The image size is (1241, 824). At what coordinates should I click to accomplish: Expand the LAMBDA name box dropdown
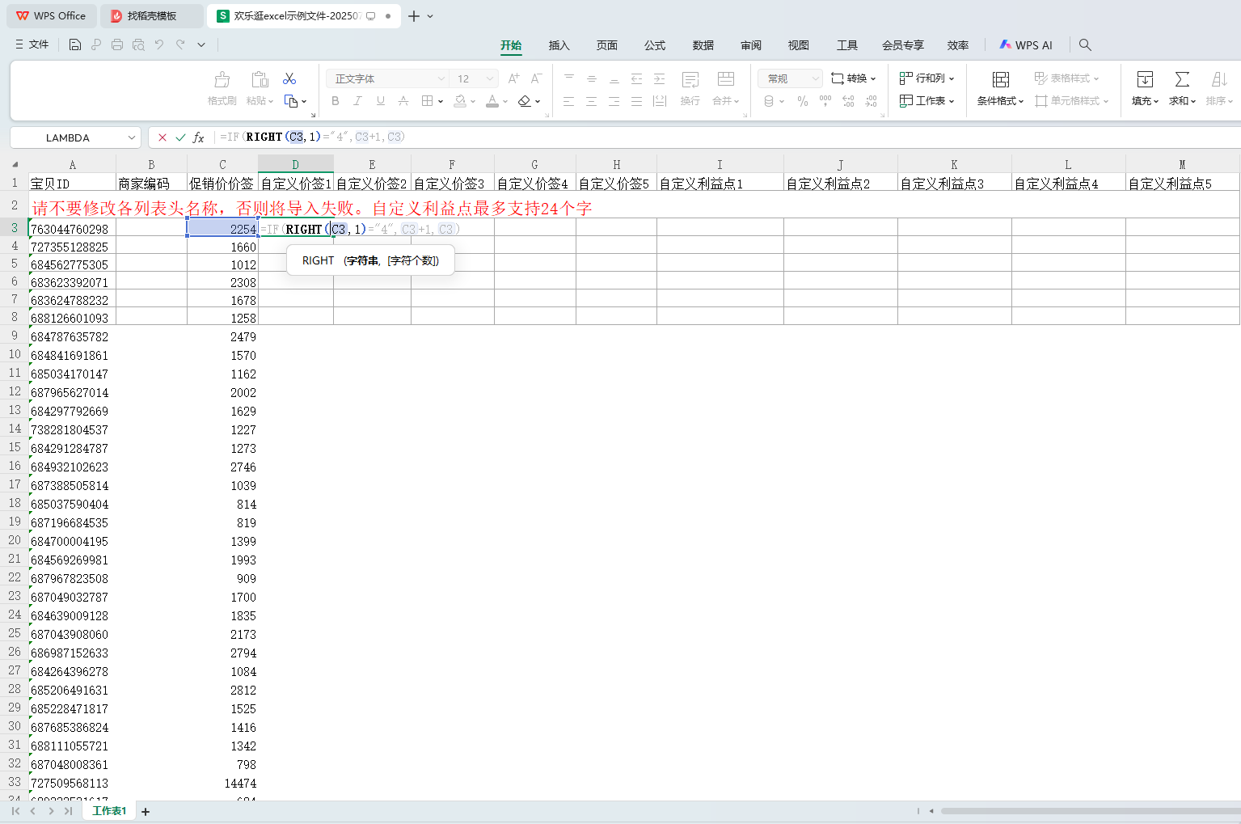click(132, 138)
